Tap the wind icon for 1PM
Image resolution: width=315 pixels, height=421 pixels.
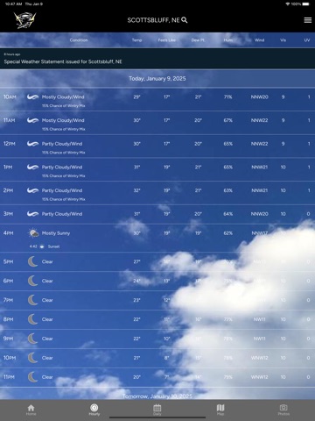click(32, 167)
